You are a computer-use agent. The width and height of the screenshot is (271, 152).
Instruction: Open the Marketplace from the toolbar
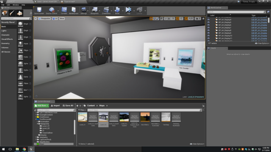coord(74,11)
